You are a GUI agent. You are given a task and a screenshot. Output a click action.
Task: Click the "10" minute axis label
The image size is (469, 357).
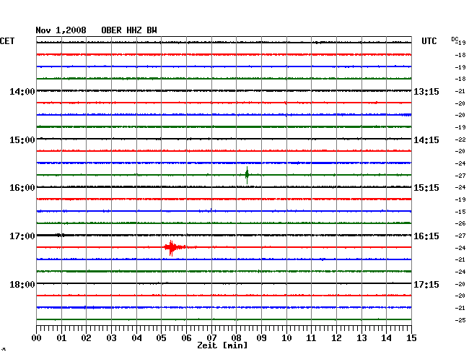[286, 338]
